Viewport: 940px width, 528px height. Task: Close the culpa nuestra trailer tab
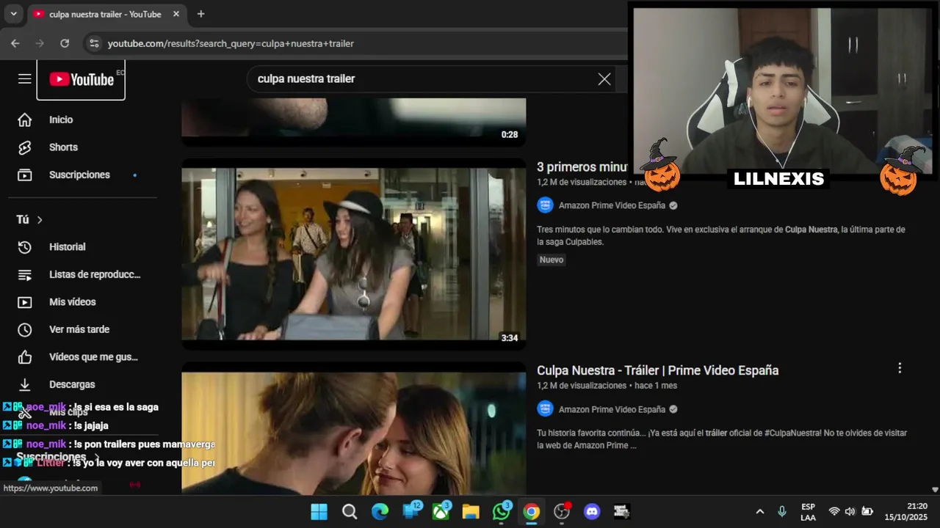pyautogui.click(x=176, y=14)
